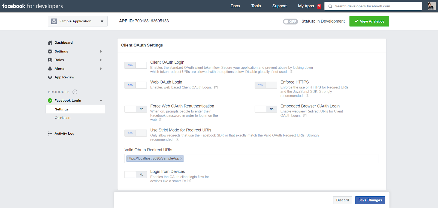Open the Docs menu
This screenshot has width=438, height=208.
click(x=235, y=6)
